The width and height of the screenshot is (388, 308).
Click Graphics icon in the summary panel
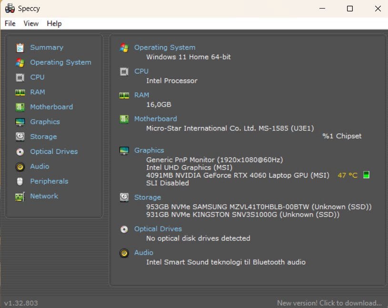124,150
